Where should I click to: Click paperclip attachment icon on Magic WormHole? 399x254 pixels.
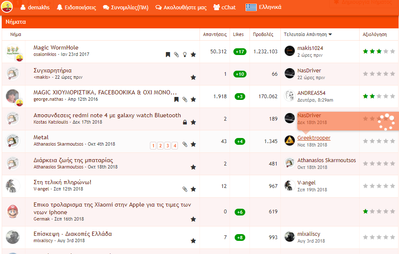click(176, 55)
